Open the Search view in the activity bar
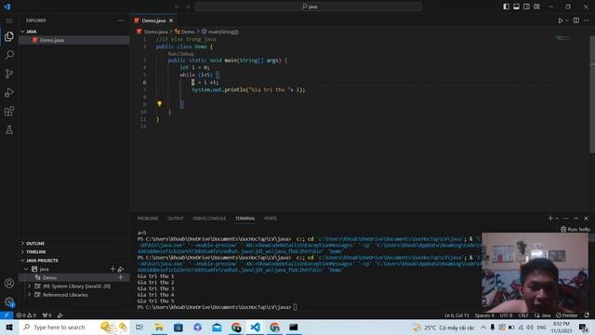The image size is (595, 335). coord(9,55)
